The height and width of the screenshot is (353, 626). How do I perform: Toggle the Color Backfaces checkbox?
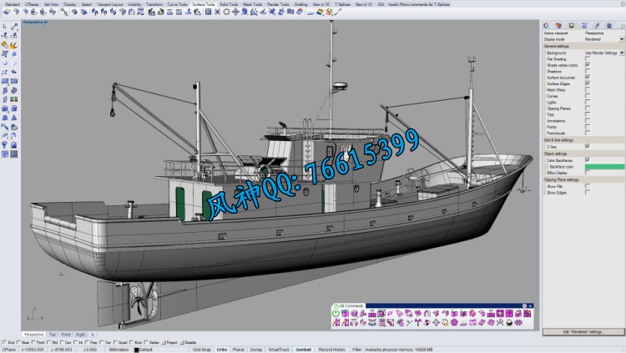point(588,160)
